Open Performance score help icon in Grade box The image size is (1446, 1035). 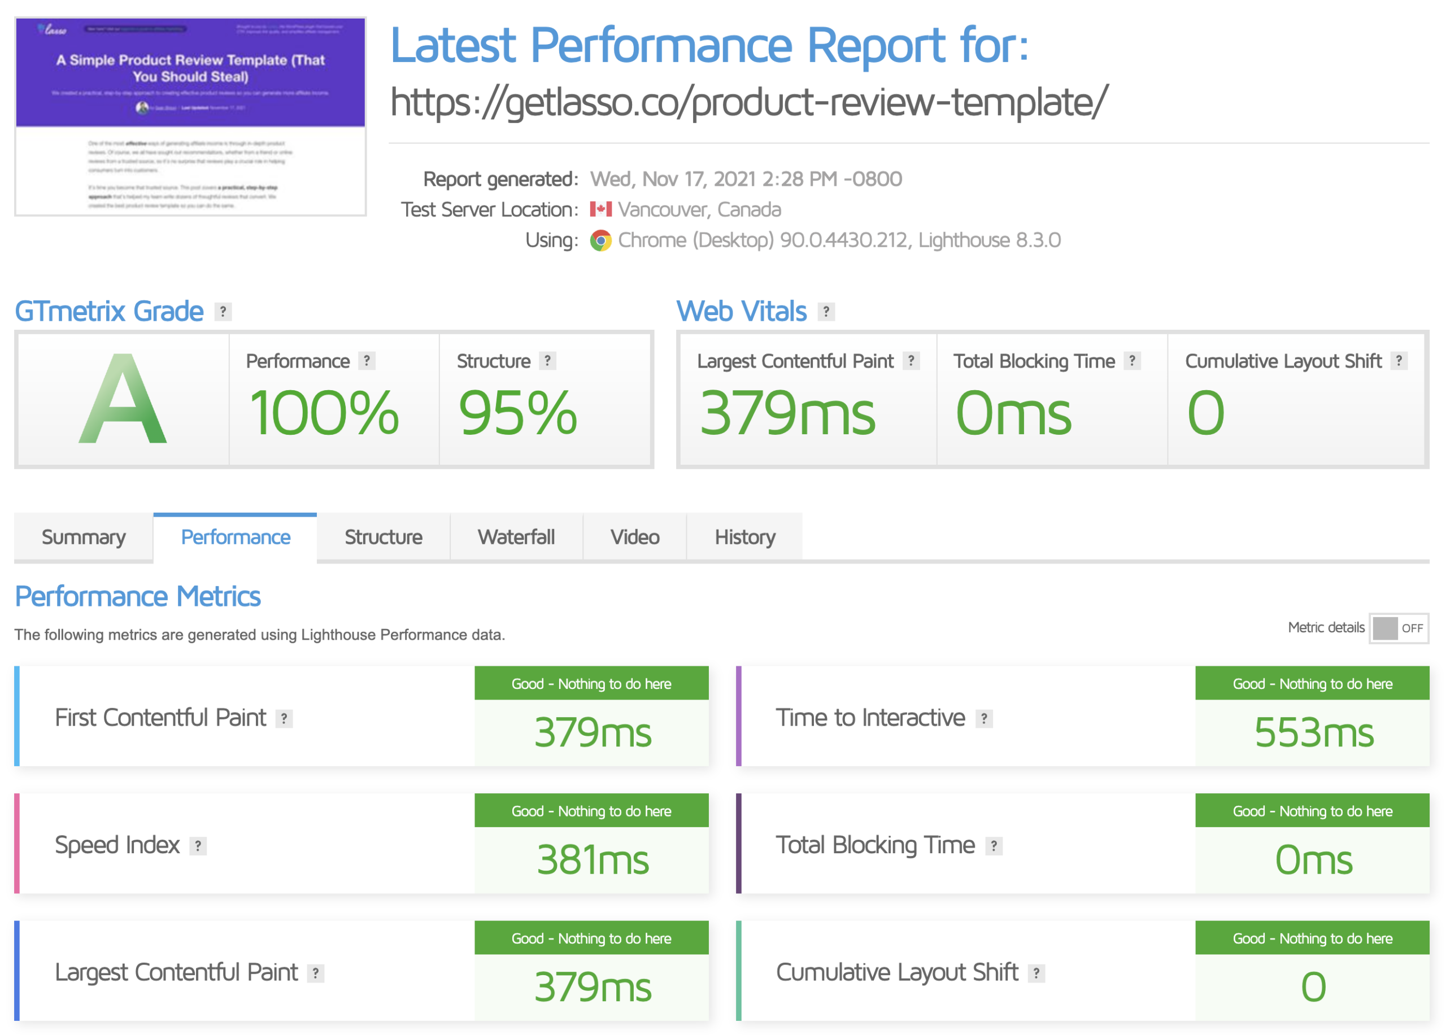point(367,361)
